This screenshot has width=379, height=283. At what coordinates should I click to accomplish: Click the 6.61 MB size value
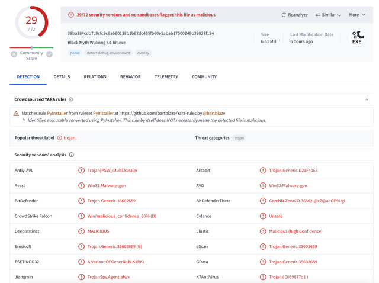[x=268, y=41]
